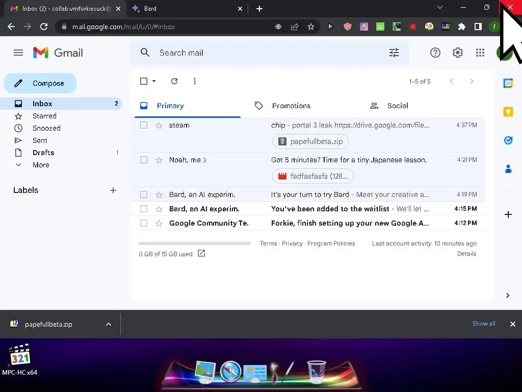The width and height of the screenshot is (522, 392).
Task: Share this page icon in address bar
Action: 295,27
